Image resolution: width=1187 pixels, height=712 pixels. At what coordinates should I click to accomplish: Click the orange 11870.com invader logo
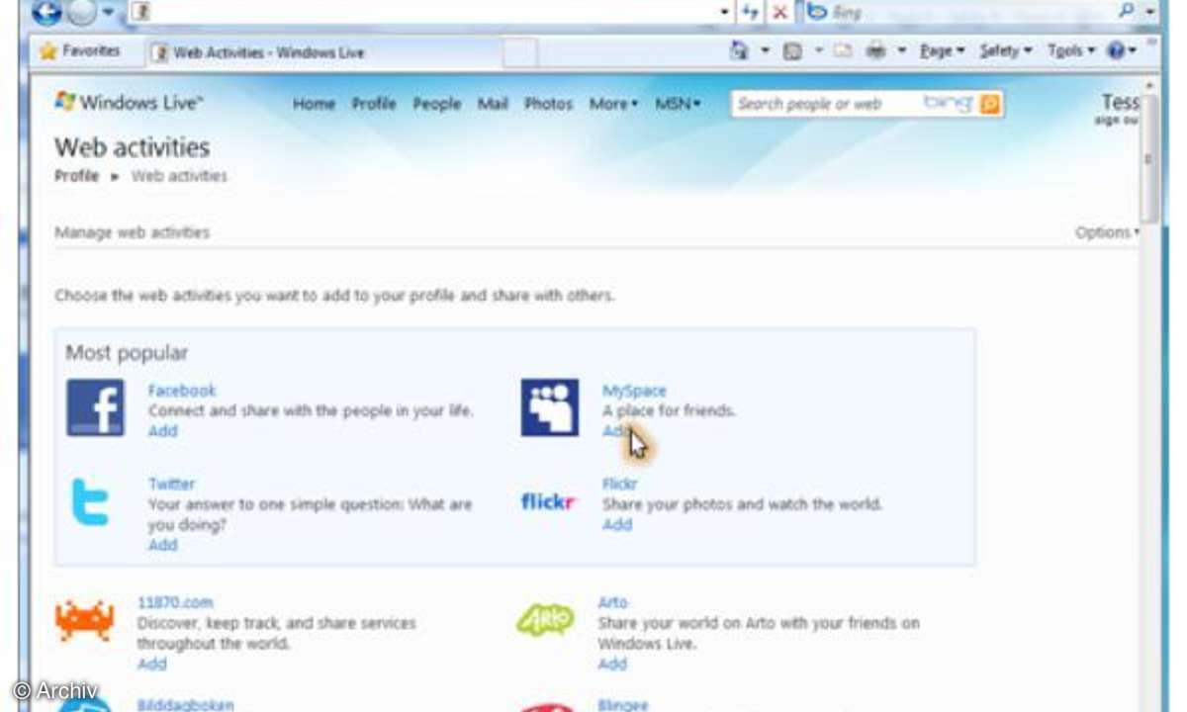84,621
